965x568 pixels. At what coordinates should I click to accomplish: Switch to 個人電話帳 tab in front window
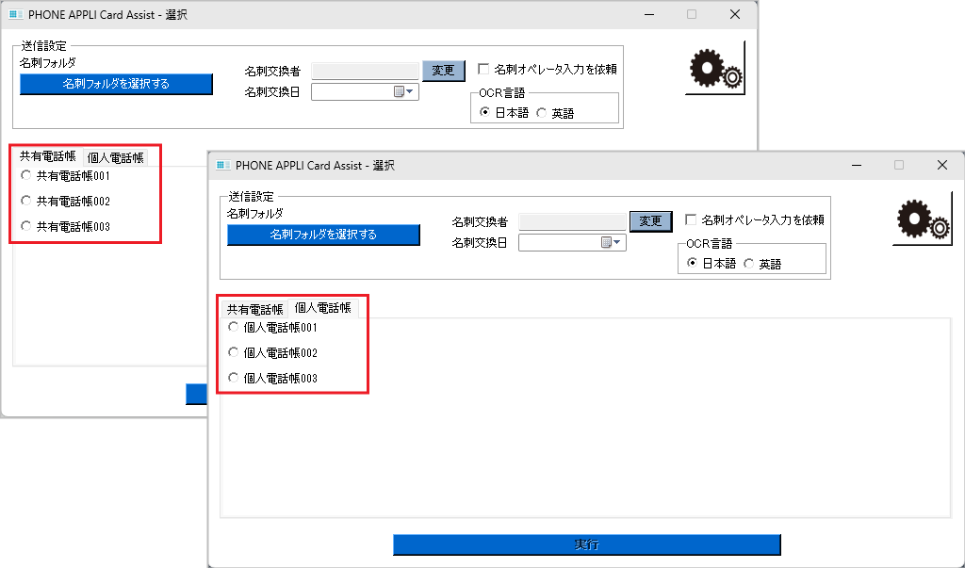click(x=323, y=308)
